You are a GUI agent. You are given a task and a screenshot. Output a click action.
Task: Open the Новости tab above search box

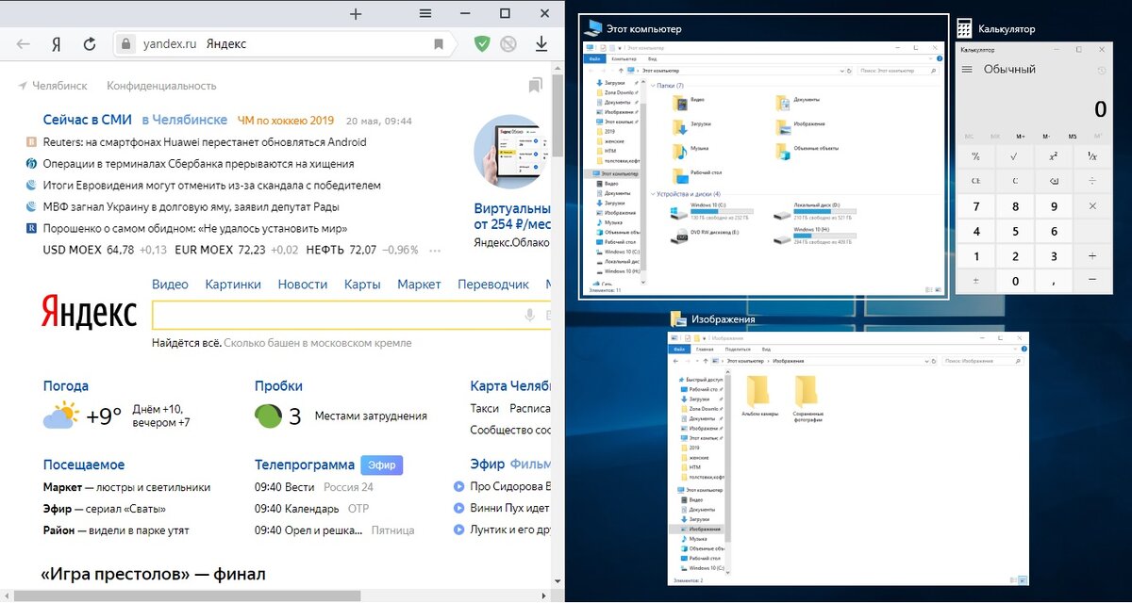point(303,285)
